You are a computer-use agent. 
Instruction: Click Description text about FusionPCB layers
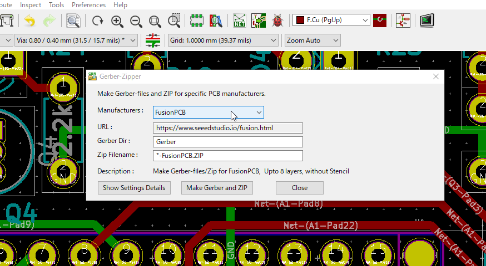pos(251,171)
